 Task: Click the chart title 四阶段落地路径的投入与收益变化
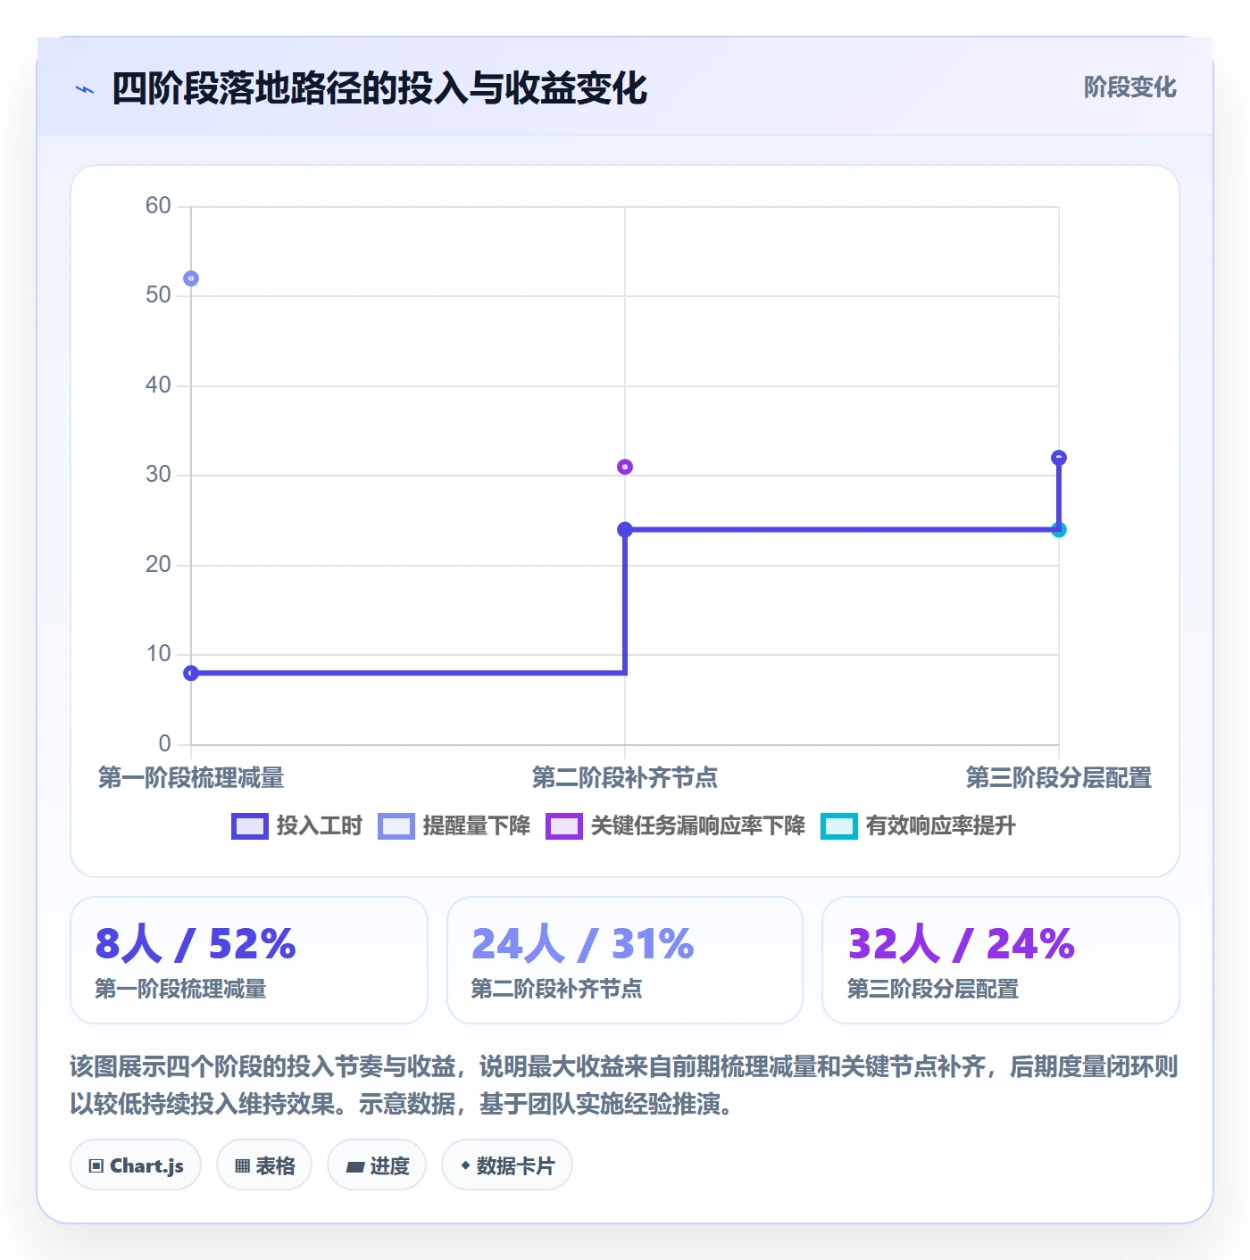coord(379,88)
